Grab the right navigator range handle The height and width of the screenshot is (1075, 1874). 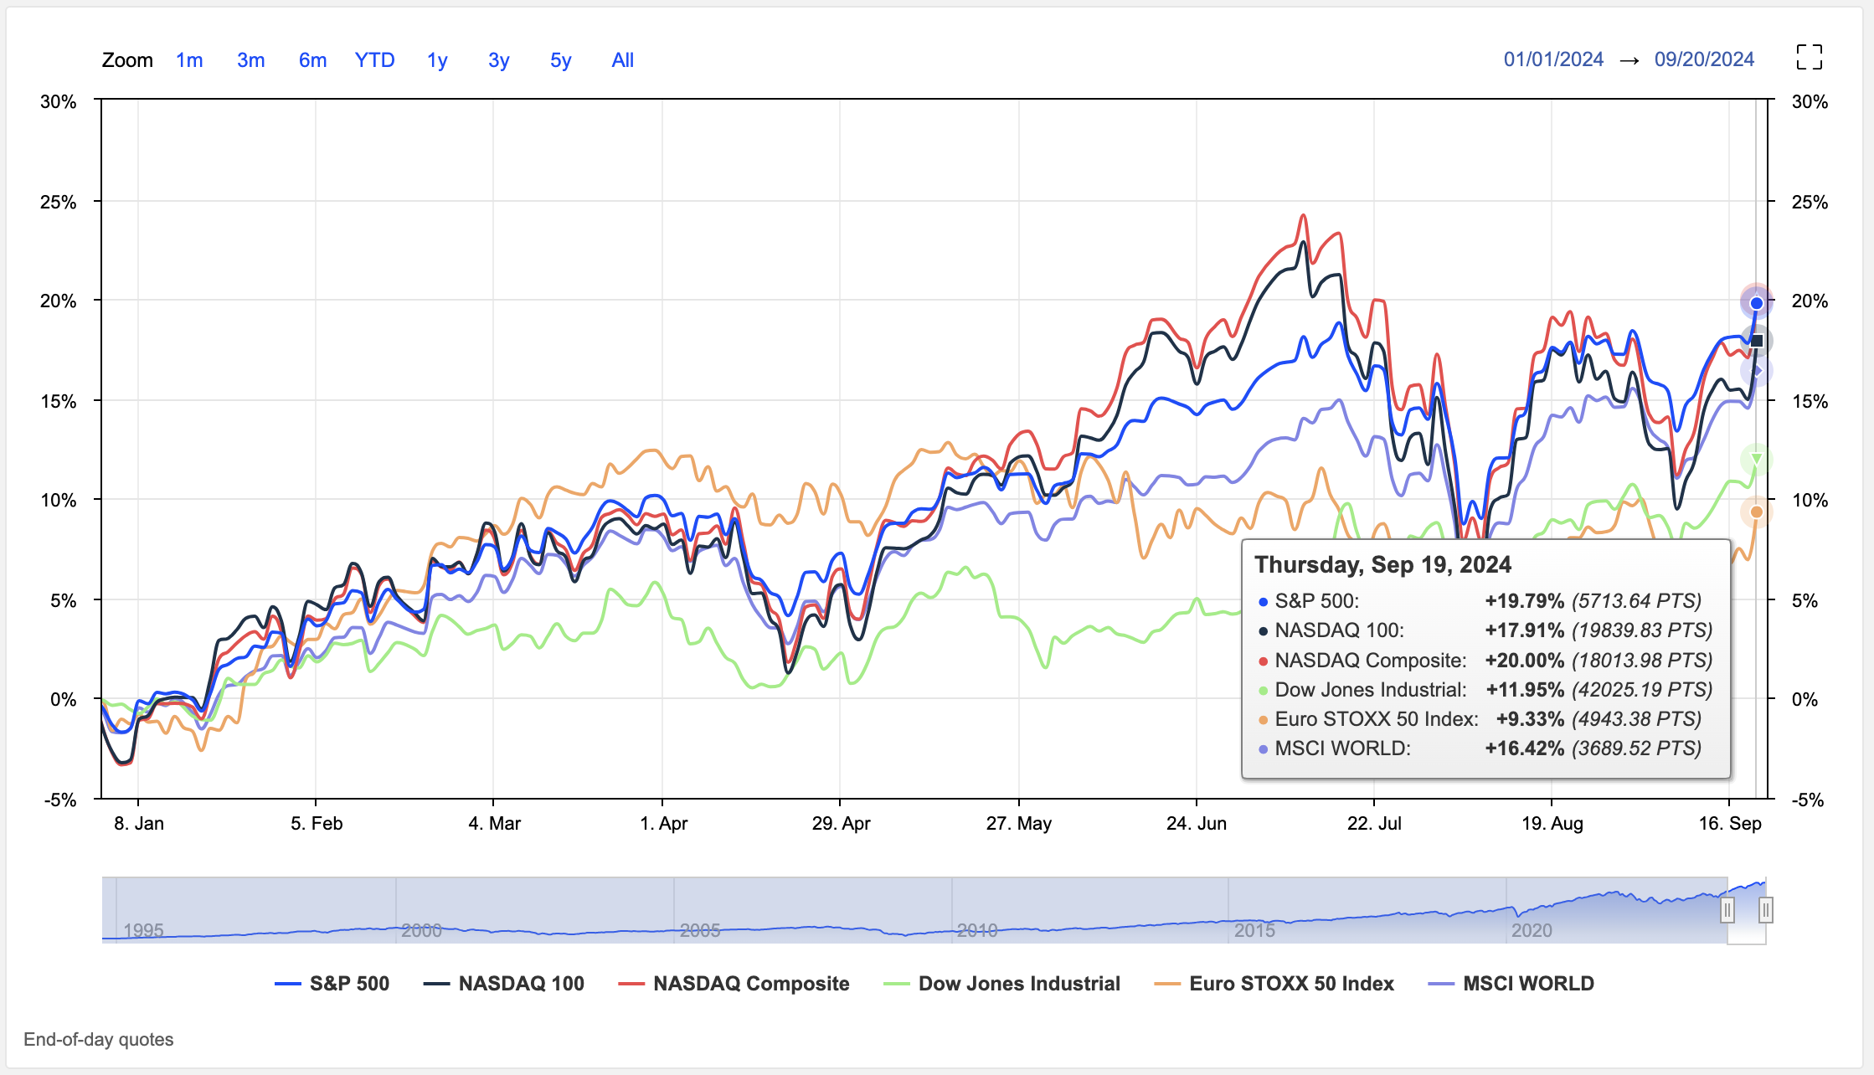click(x=1765, y=910)
